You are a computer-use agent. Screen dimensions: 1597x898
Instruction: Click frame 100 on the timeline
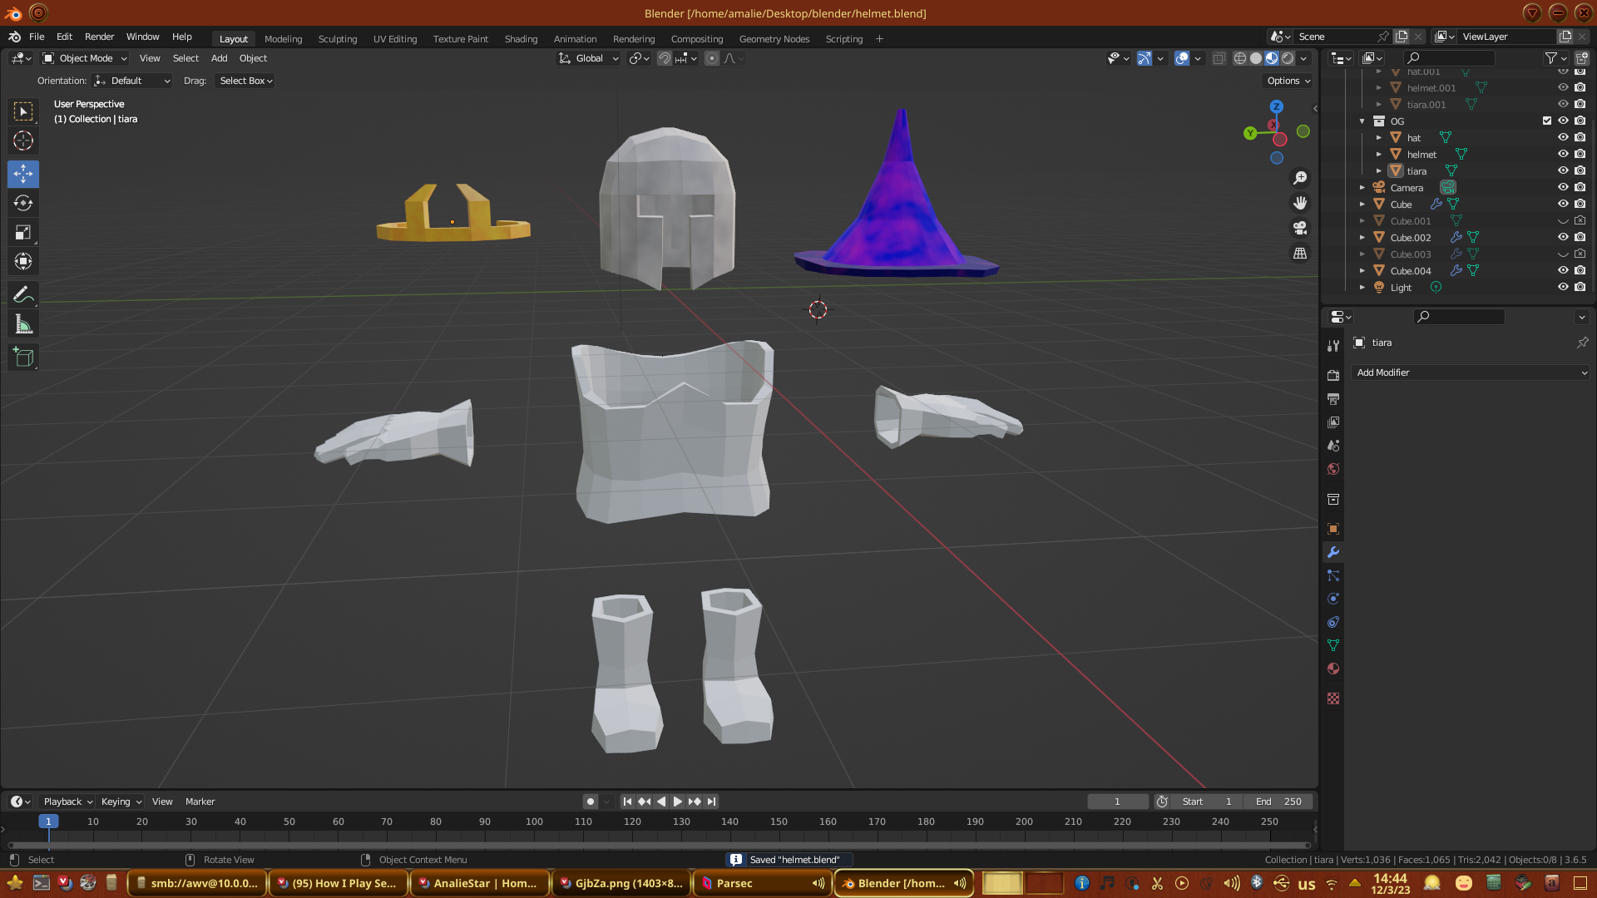click(534, 822)
